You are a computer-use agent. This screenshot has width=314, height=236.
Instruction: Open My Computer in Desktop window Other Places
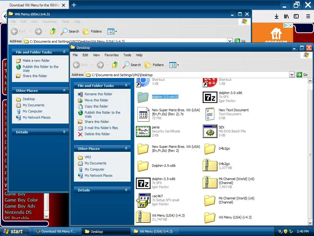91,169
